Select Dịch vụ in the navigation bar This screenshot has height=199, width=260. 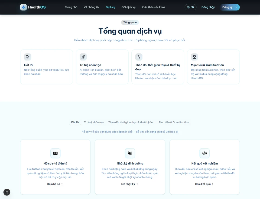pyautogui.click(x=110, y=7)
